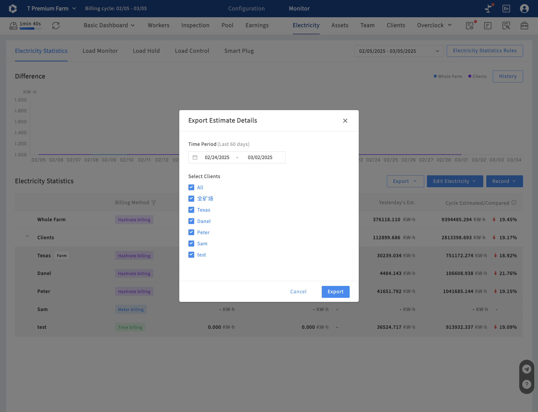Close the Export Estimate Details dialog
Viewport: 538px width, 412px height.
coord(345,121)
